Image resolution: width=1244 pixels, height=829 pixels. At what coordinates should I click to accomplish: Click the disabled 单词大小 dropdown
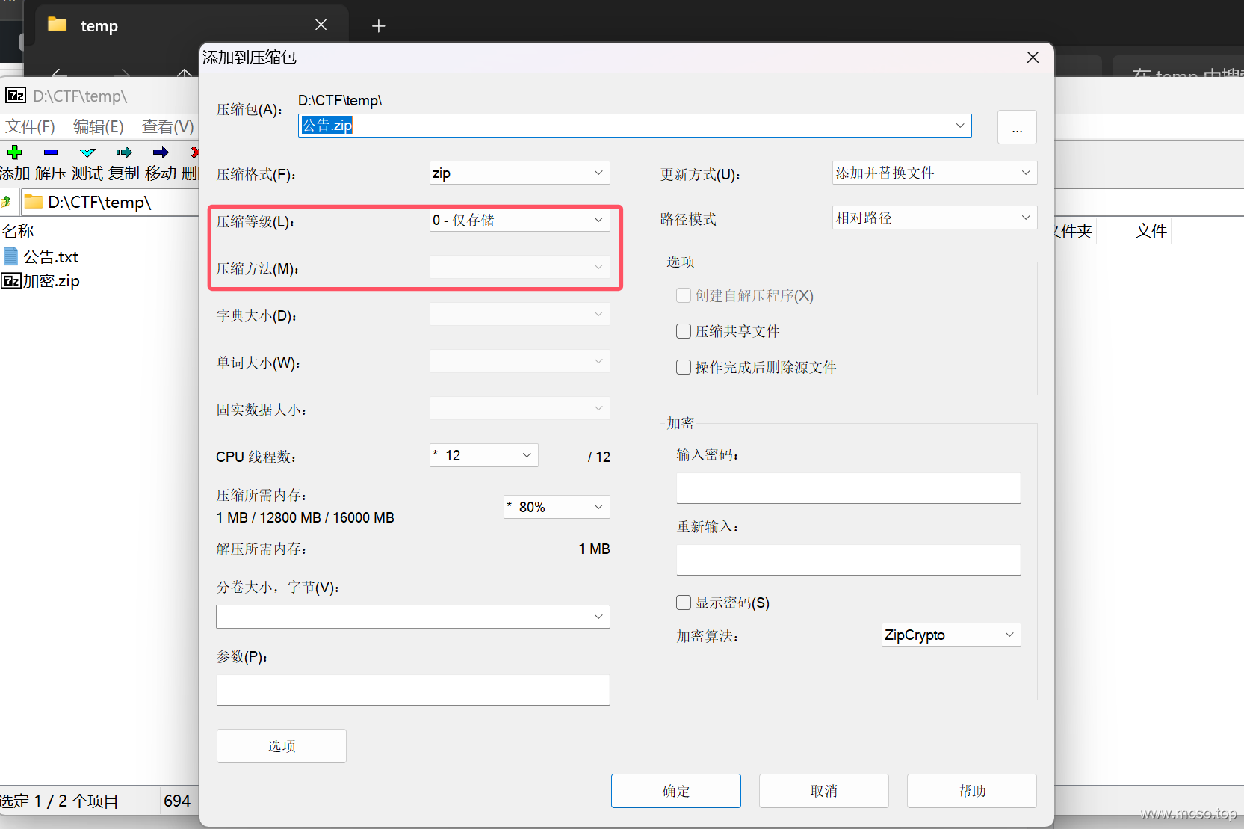[520, 361]
